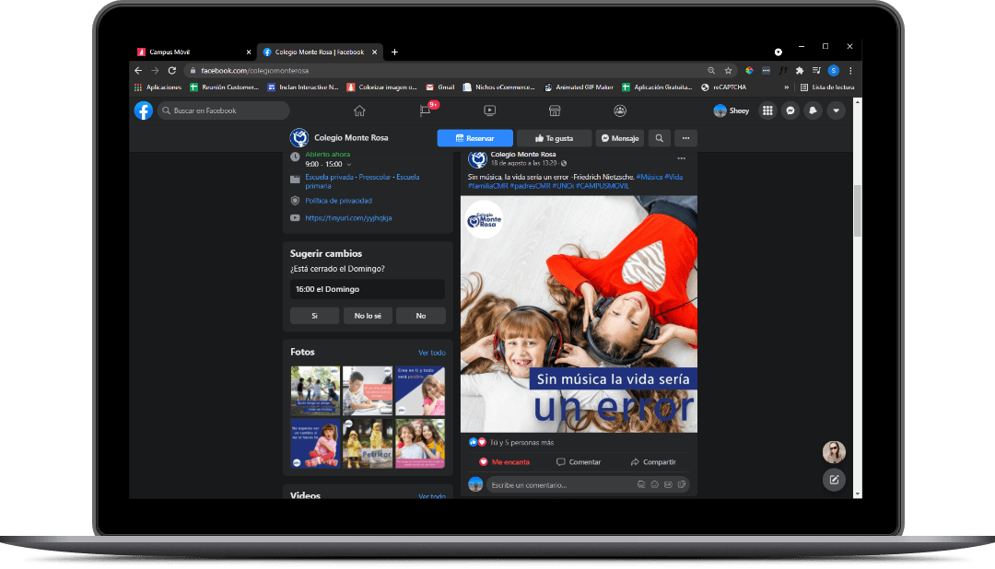Open the chat contact avatar bubble
Image resolution: width=995 pixels, height=569 pixels.
834,452
